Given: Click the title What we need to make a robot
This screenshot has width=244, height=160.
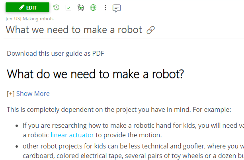Looking at the screenshot, I should 74,30.
